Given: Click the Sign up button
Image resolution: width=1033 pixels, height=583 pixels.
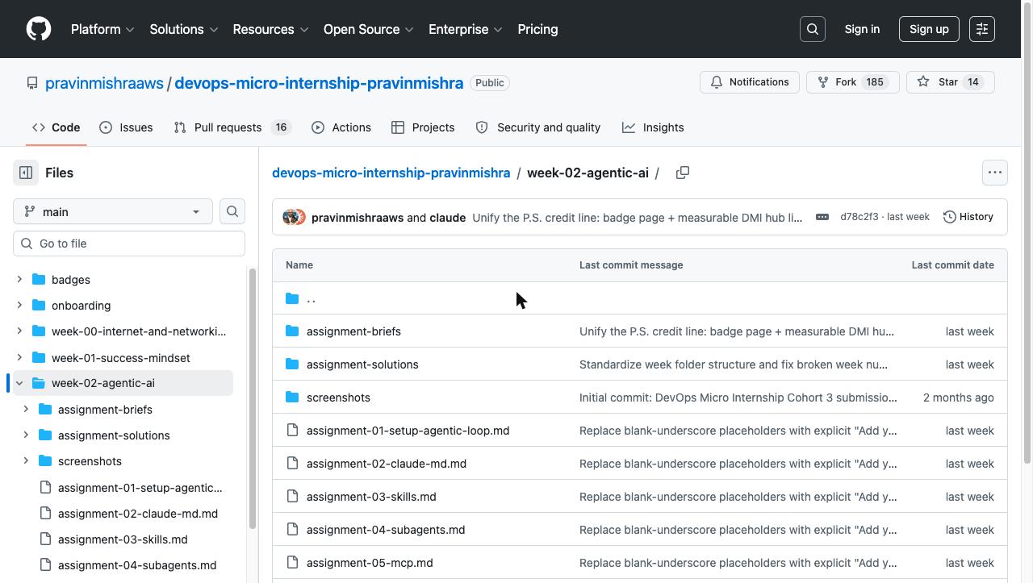Looking at the screenshot, I should (929, 29).
